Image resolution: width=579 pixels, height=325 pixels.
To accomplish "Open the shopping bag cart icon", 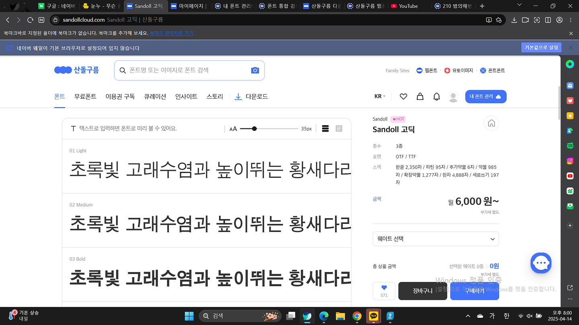I will [420, 96].
